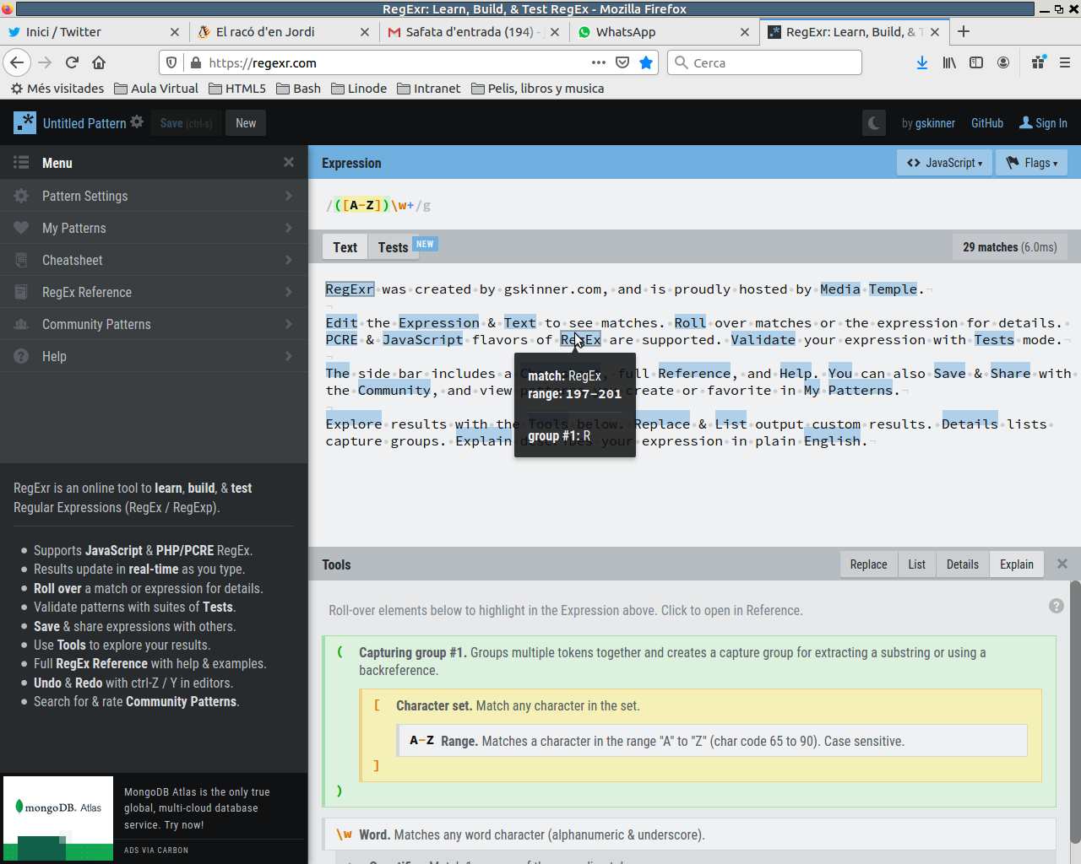
Task: Click the New pattern button
Action: point(246,123)
